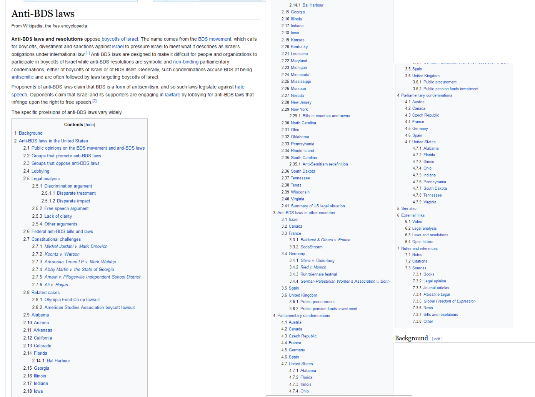The image size is (535, 397).
Task: Follow the 'BDS movement' link in the first paragraph
Action: (x=215, y=39)
